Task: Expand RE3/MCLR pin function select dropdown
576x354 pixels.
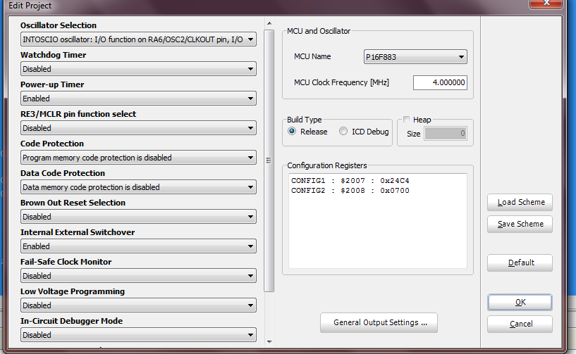Action: coord(138,128)
